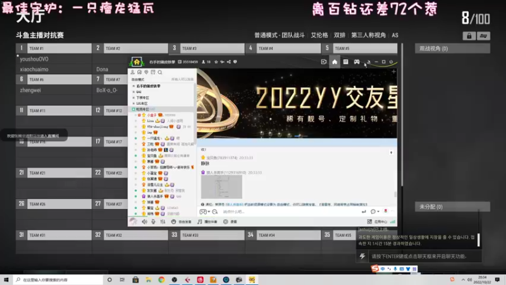This screenshot has height=285, width=506.
Task: Select the TEAM #6 slot header
Action: [54, 80]
